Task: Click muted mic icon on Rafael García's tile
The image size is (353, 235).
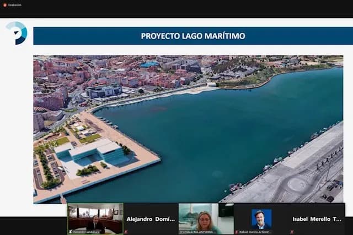Action: pos(237,232)
